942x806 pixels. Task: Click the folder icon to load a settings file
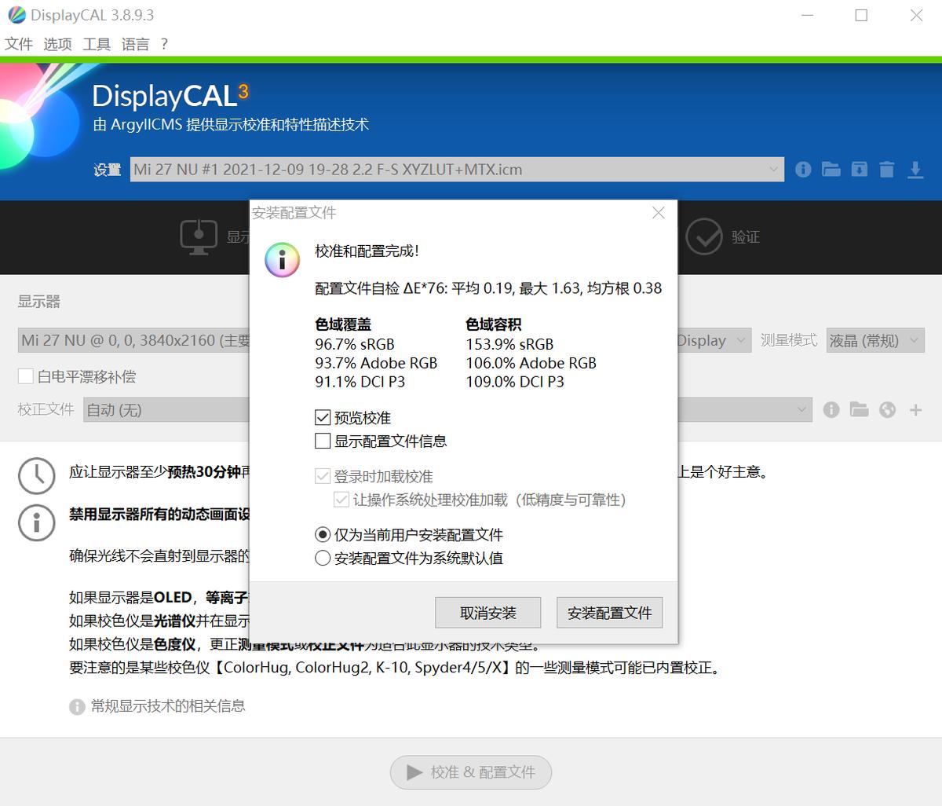coord(831,169)
